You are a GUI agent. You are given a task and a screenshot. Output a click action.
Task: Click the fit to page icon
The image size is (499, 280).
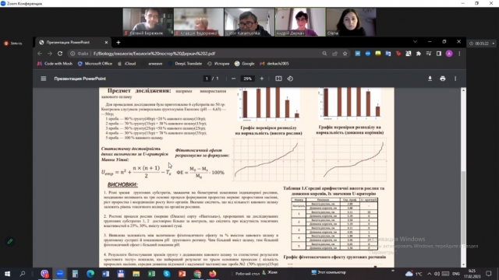[278, 79]
